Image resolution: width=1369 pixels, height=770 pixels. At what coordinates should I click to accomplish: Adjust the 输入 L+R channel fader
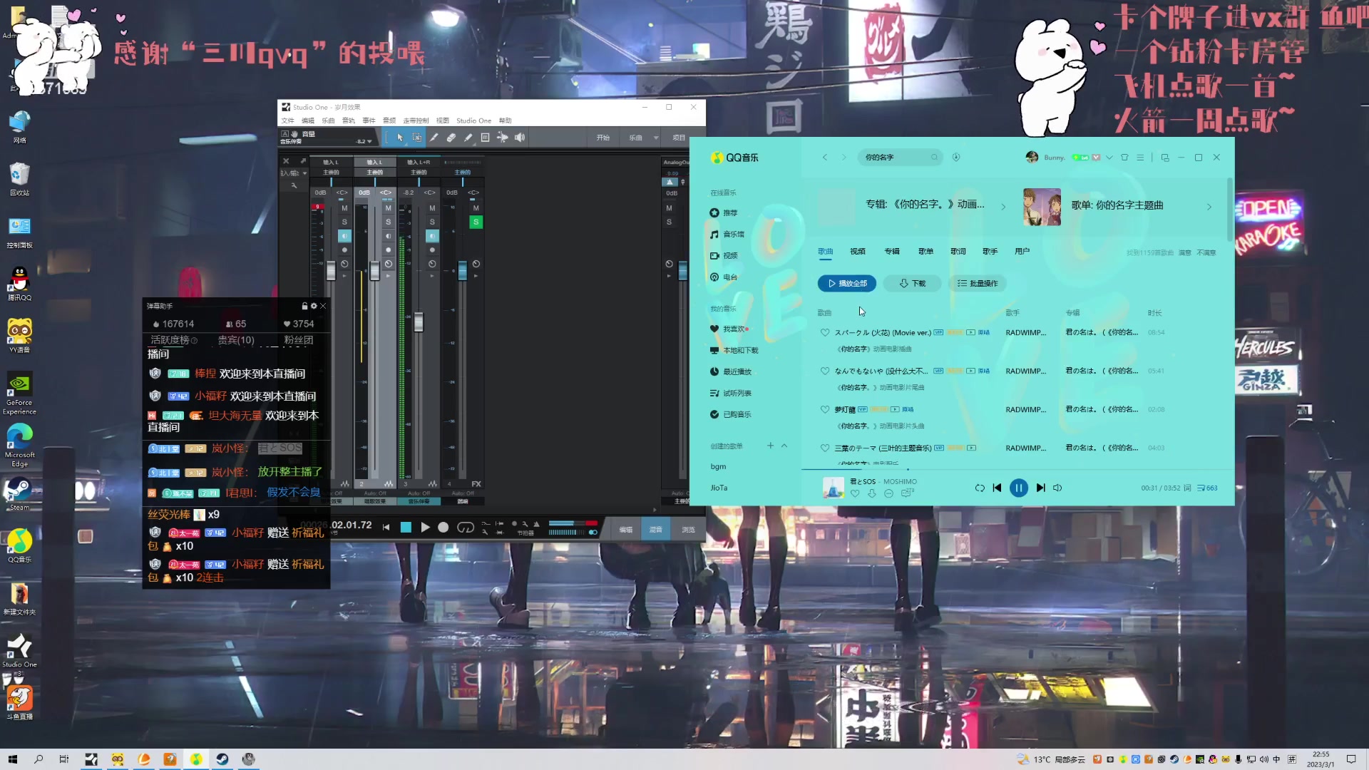click(419, 322)
